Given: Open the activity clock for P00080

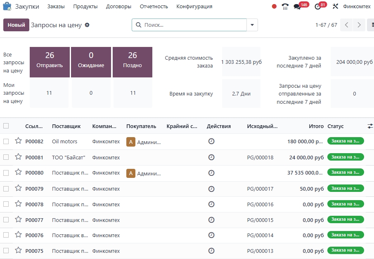Looking at the screenshot, I should point(211,173).
